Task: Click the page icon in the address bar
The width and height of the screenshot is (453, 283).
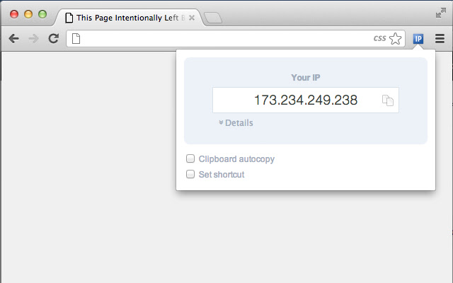Action: click(76, 39)
